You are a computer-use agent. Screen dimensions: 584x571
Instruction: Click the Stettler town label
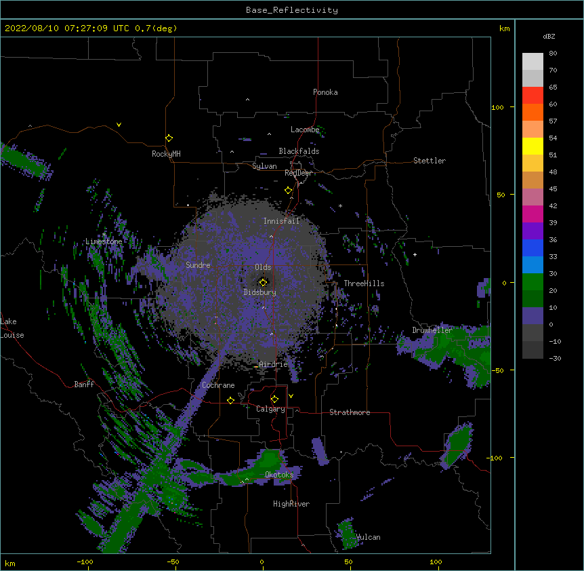click(430, 161)
